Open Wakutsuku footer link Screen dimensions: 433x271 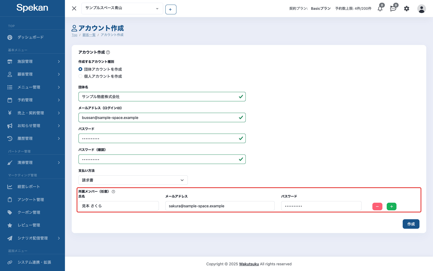click(x=249, y=264)
